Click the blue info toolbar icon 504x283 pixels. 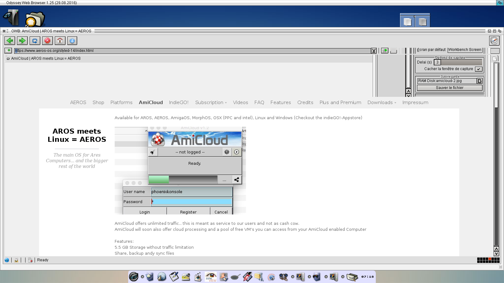tap(72, 41)
